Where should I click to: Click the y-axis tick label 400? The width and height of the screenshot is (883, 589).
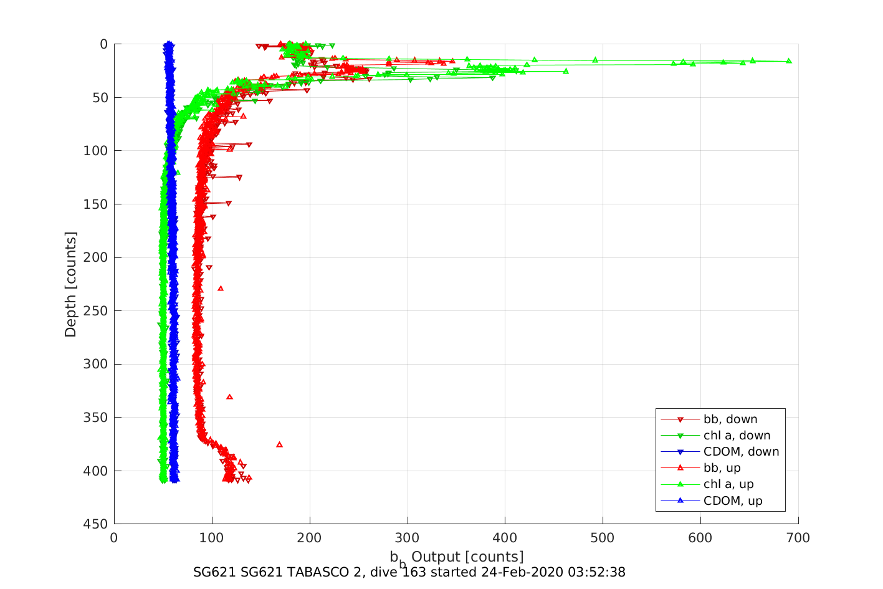tap(95, 471)
